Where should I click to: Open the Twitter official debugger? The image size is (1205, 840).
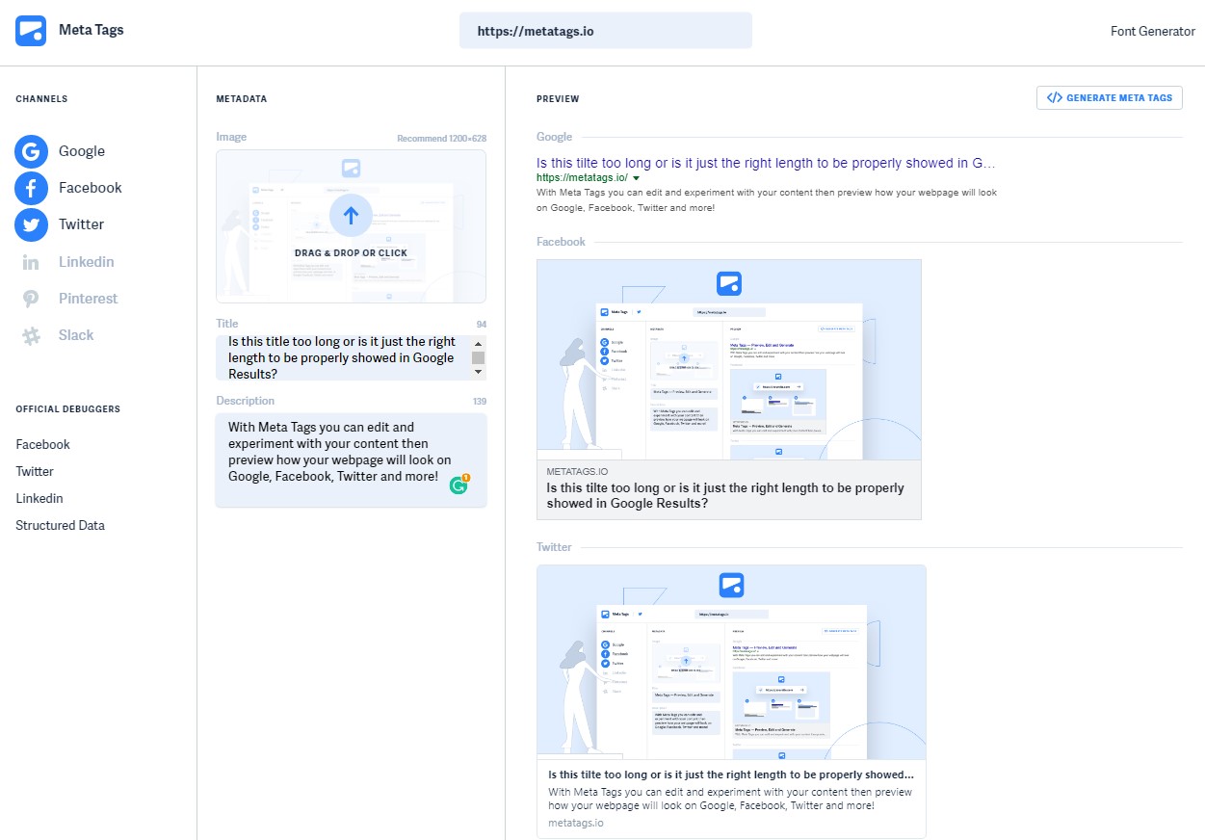(35, 471)
